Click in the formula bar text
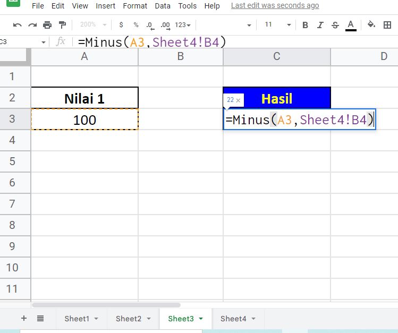Image resolution: width=398 pixels, height=333 pixels. pyautogui.click(x=152, y=42)
